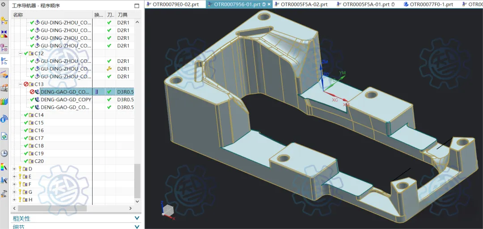Click the navigator vertical scrollbar up arrow
The width and height of the screenshot is (483, 229).
(137, 22)
